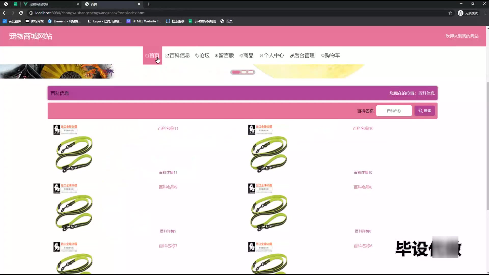
Task: Open the HTML5 Website T... bookmark
Action: click(144, 21)
